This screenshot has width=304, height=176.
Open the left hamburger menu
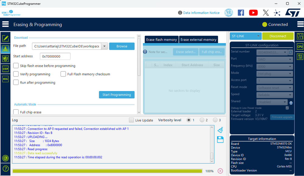tap(5, 24)
